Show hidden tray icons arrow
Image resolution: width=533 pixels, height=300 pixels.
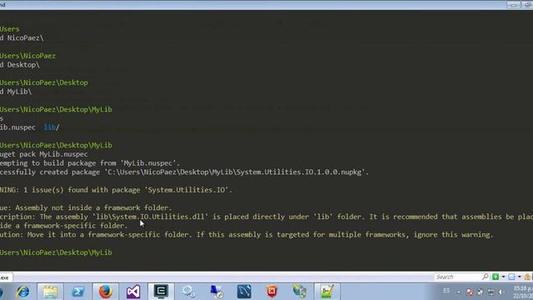(x=459, y=292)
